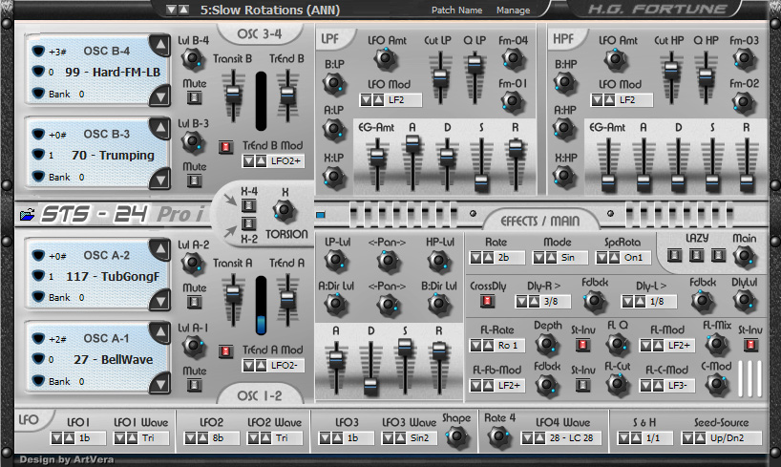The image size is (781, 467).
Task: Click the OSC B-4 wave name display
Action: point(113,73)
